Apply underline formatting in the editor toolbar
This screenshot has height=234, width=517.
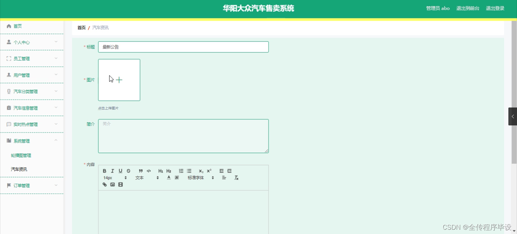(x=120, y=171)
